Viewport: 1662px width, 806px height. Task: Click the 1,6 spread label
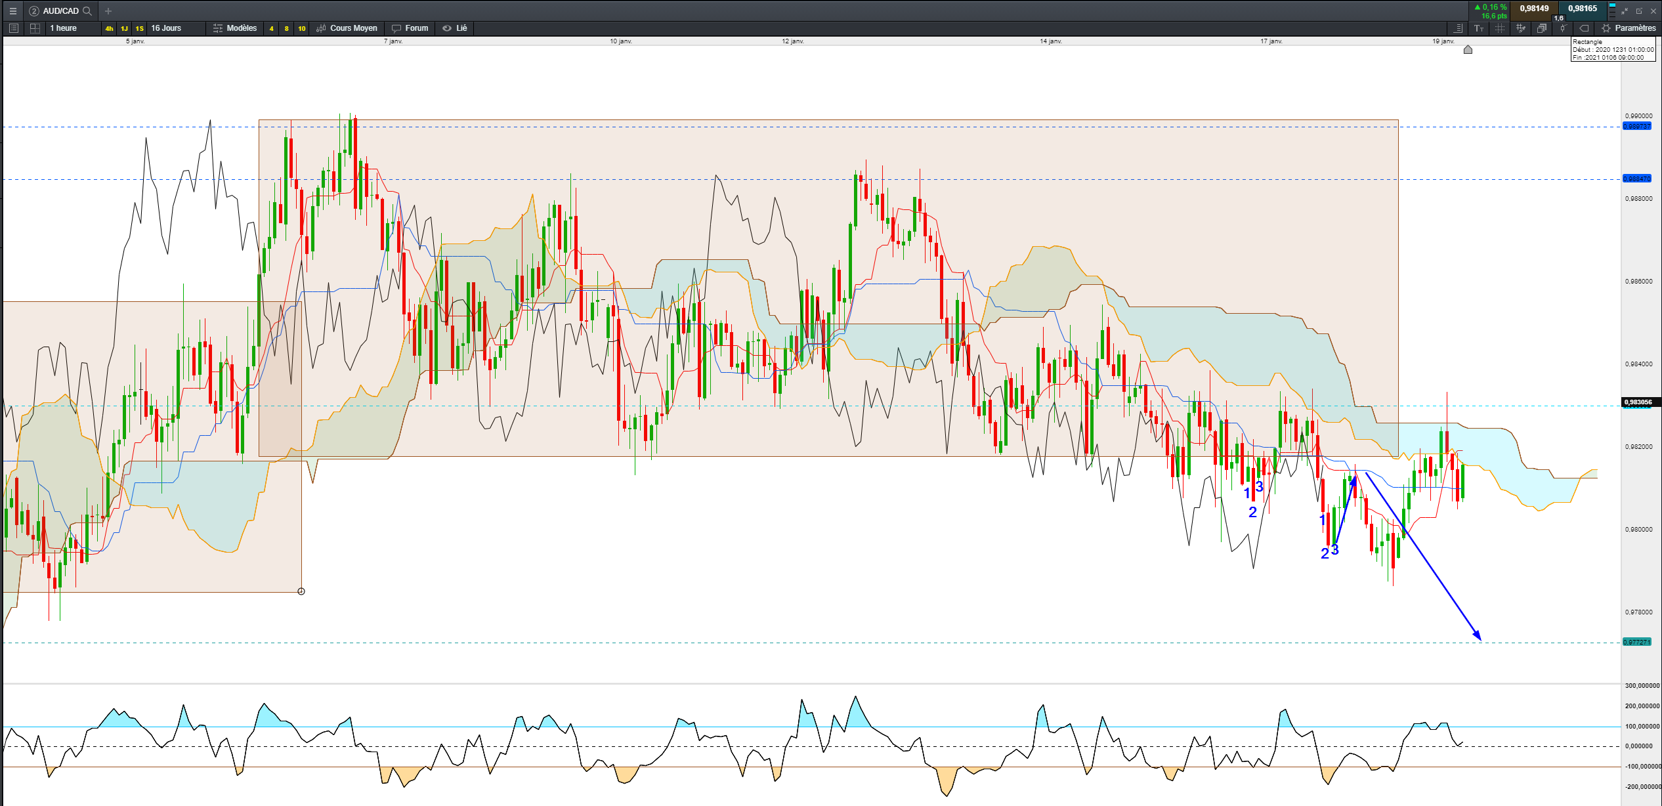click(x=1559, y=18)
